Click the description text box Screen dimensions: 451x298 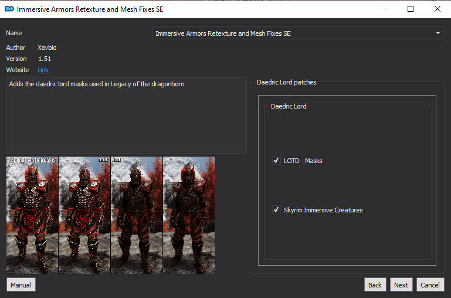[127, 115]
